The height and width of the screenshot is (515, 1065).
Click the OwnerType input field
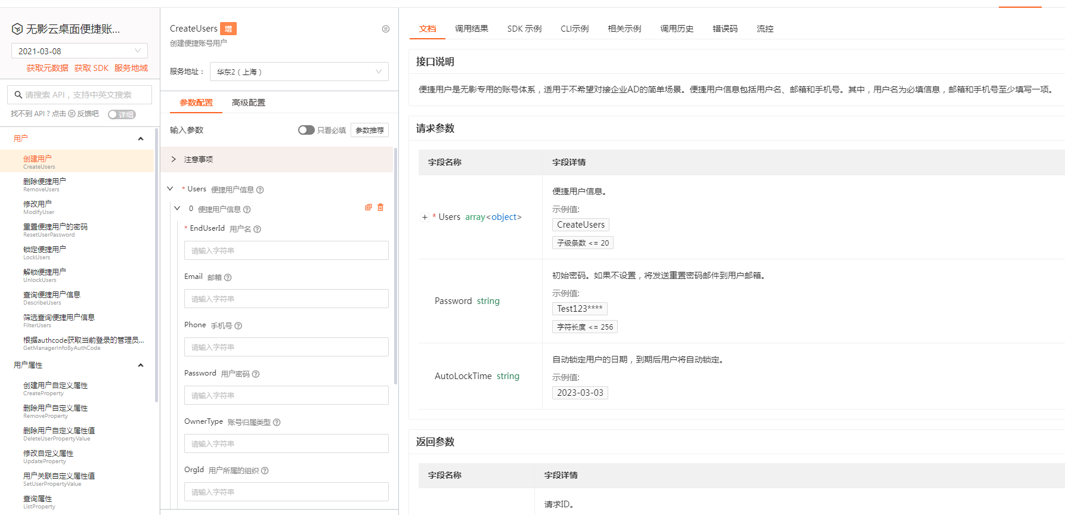286,443
